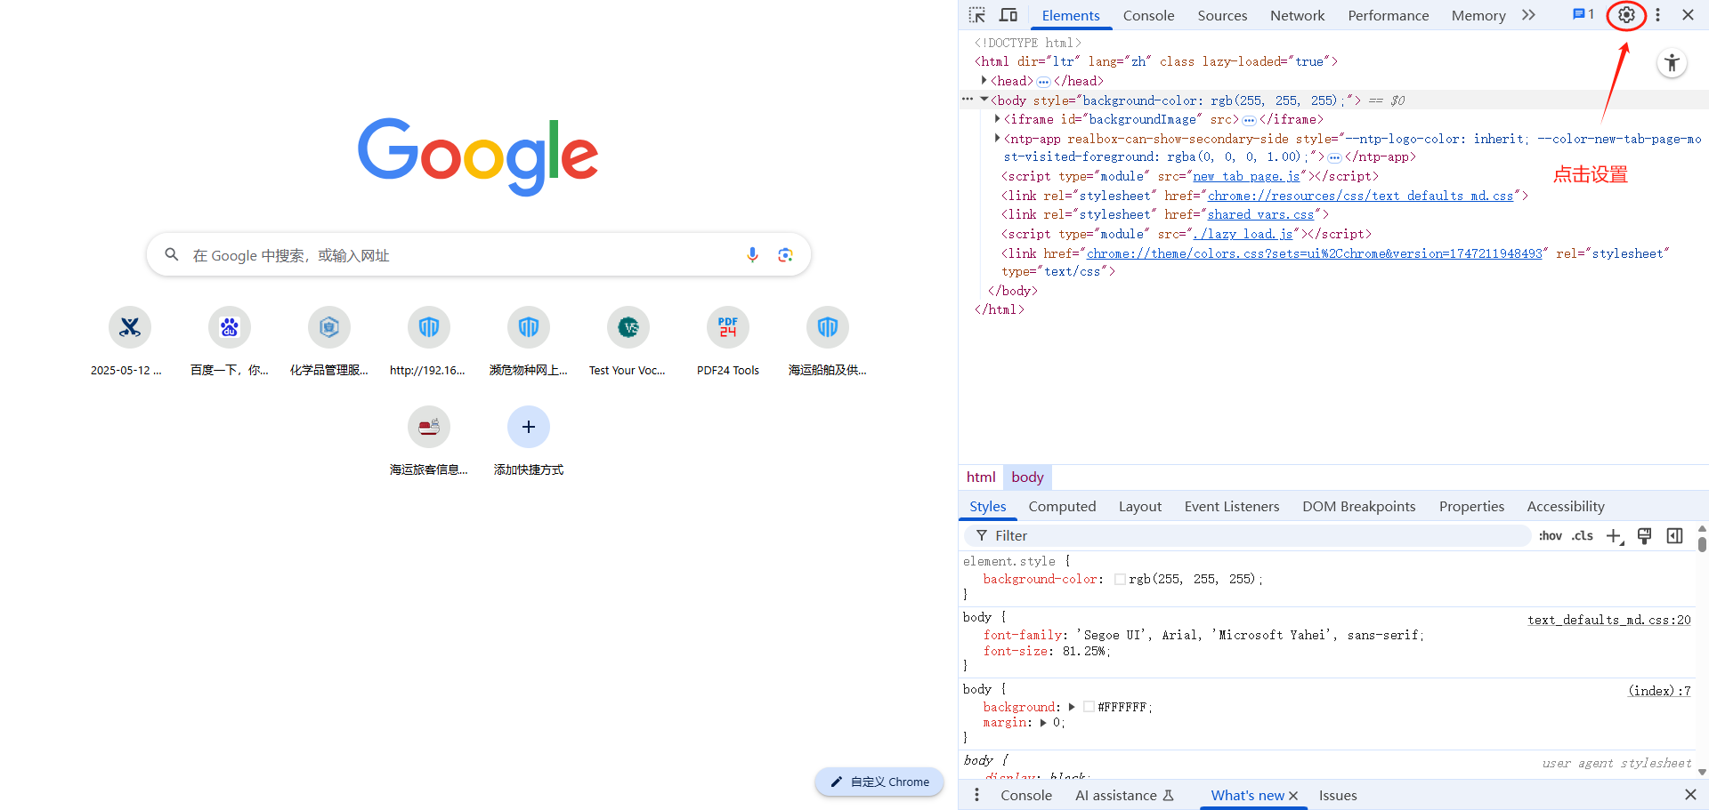Open the 化学品管理服 shortcut tile
This screenshot has height=810, width=1709.
(x=329, y=341)
